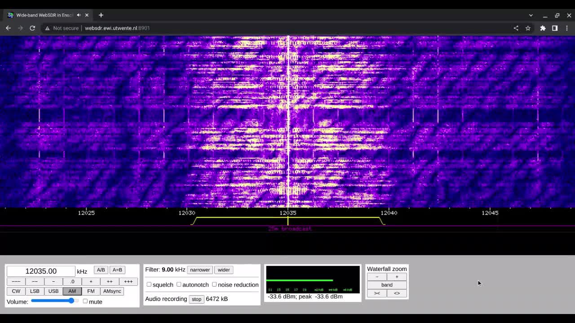Close the Wide-band WebSDR tab
Image resolution: width=575 pixels, height=323 pixels.
87,15
